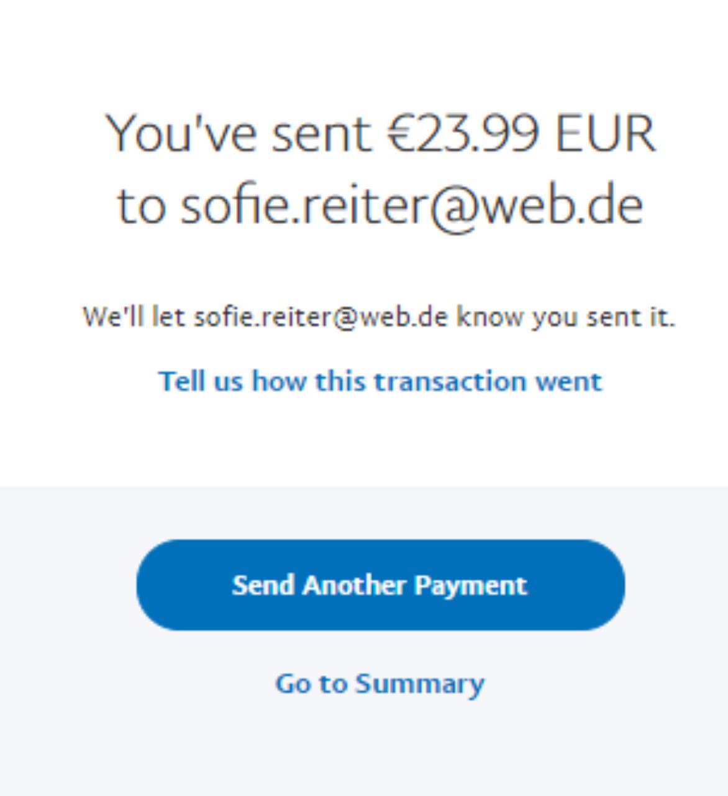This screenshot has height=796, width=728.
Task: Click empty white space above the heading
Action: tap(364, 50)
